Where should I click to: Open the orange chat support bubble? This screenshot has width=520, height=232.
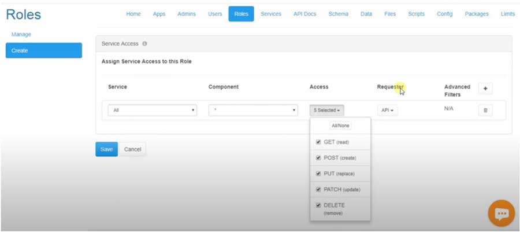[501, 213]
